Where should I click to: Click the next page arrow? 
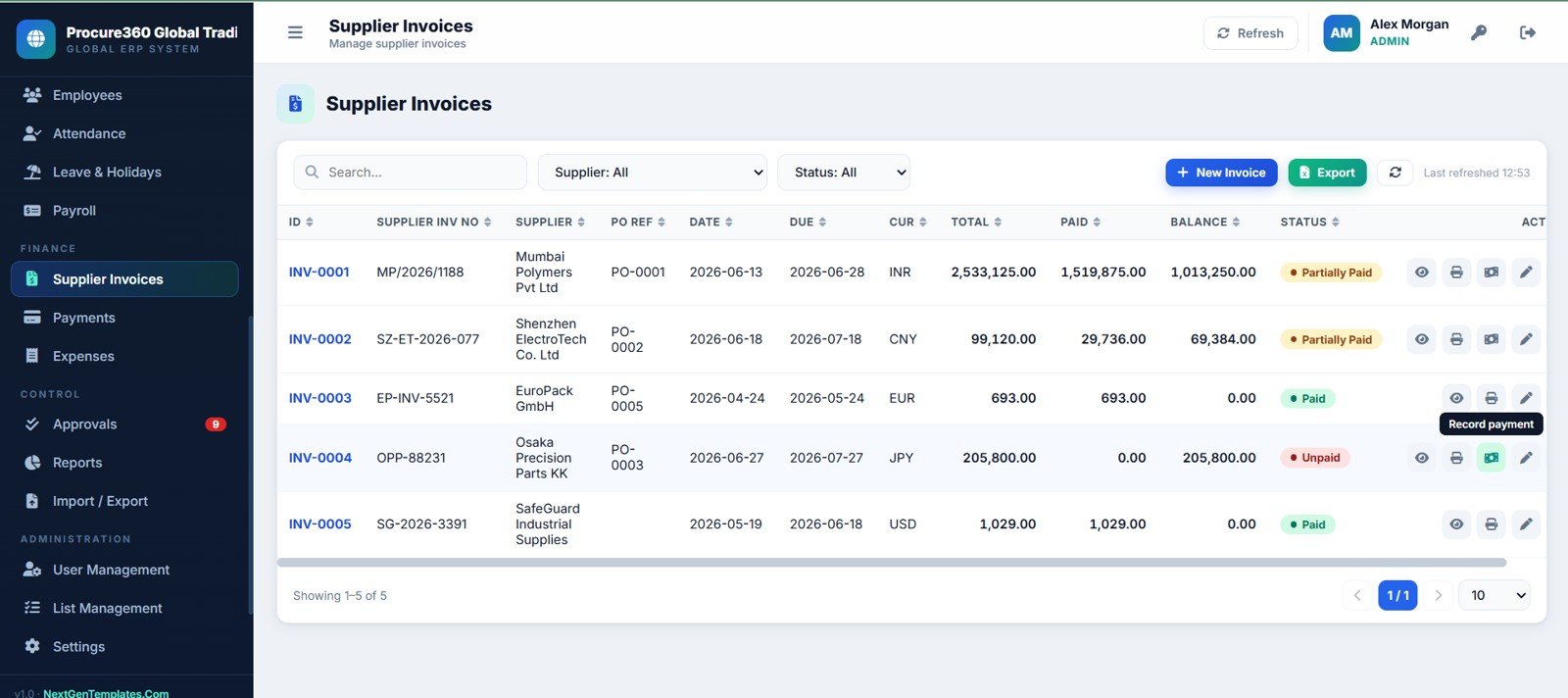click(1438, 595)
